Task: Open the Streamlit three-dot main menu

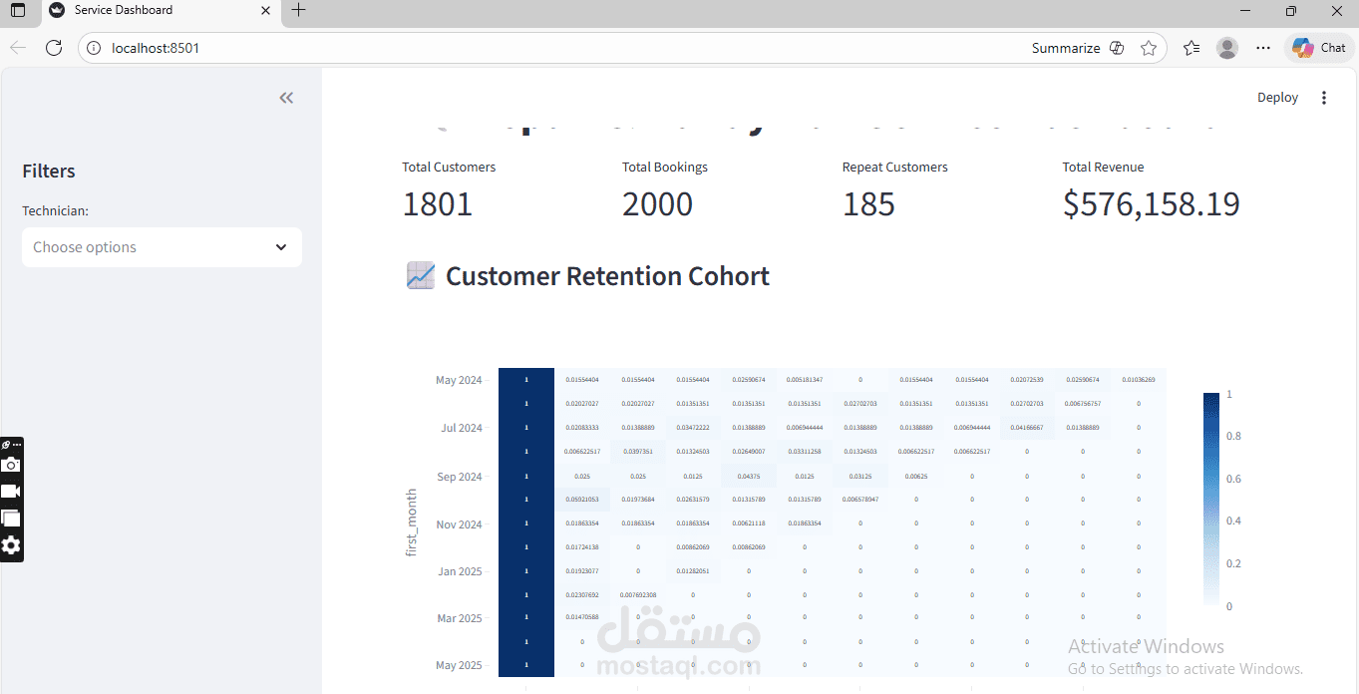Action: click(x=1324, y=98)
